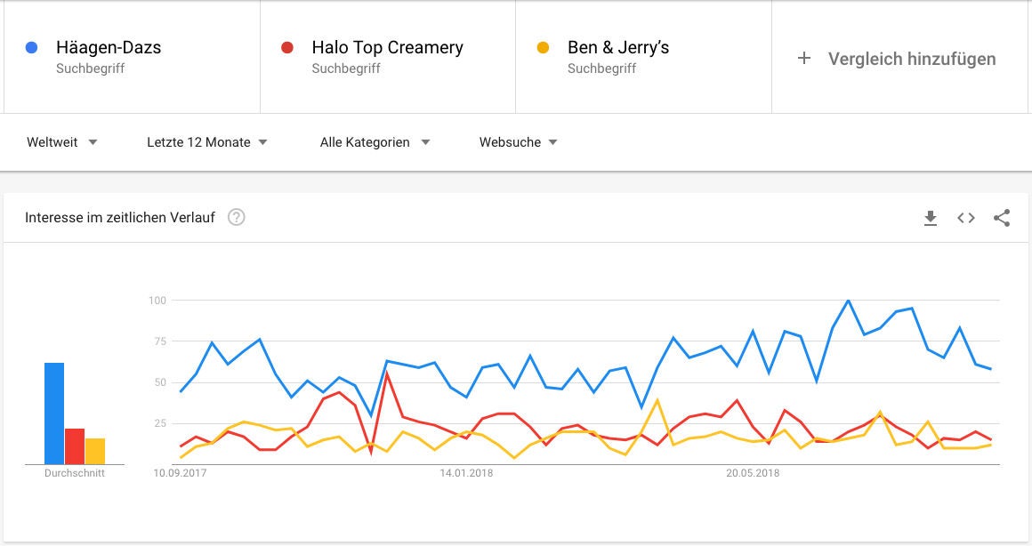
Task: Open the Weltweit region dropdown
Action: pos(62,142)
